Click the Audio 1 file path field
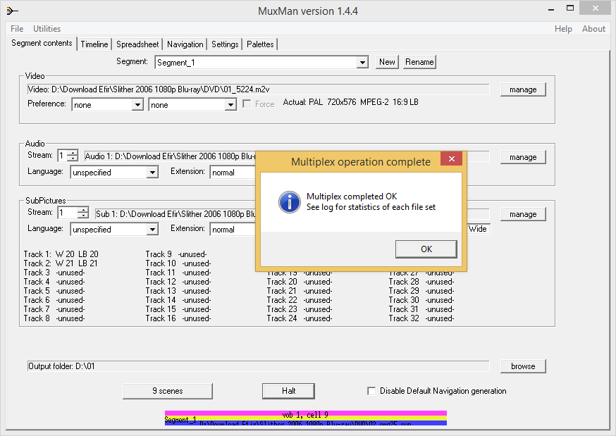This screenshot has width=616, height=436. tap(170, 156)
